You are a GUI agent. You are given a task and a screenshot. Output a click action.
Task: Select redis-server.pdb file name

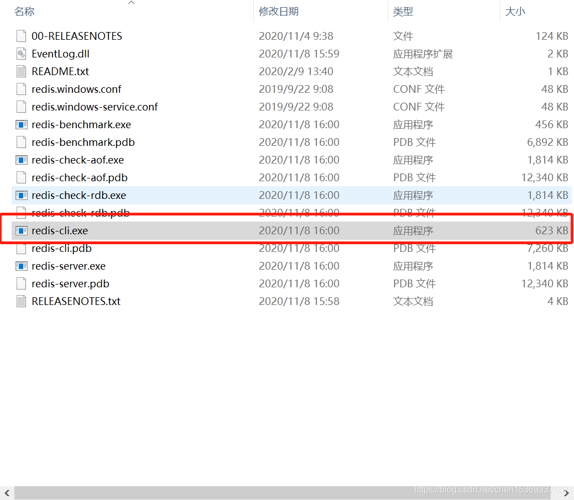pos(70,284)
